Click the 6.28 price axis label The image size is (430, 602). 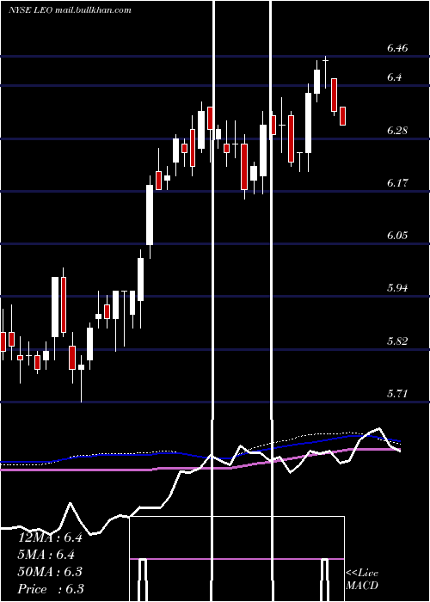(x=397, y=131)
